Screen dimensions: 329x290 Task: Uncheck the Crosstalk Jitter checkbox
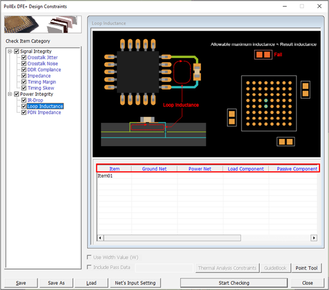click(23, 58)
